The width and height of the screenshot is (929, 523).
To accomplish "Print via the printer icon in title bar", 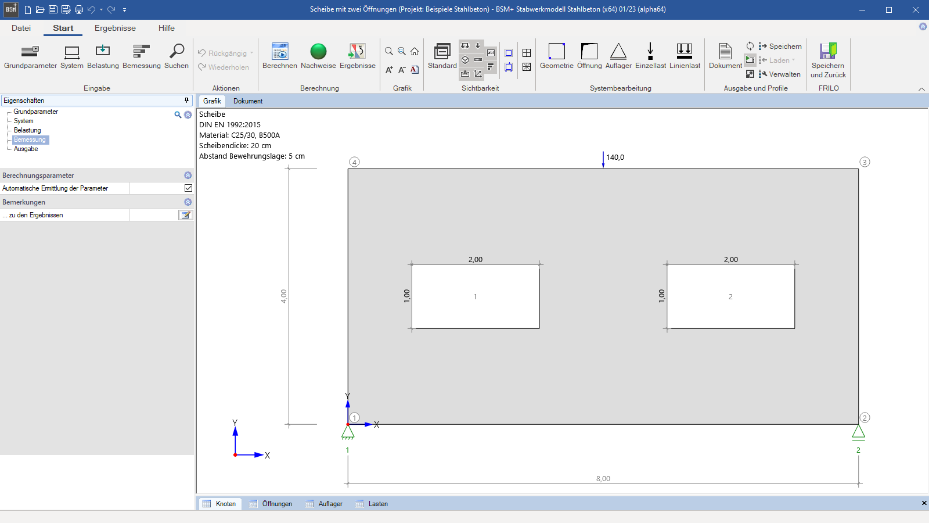I will point(79,9).
